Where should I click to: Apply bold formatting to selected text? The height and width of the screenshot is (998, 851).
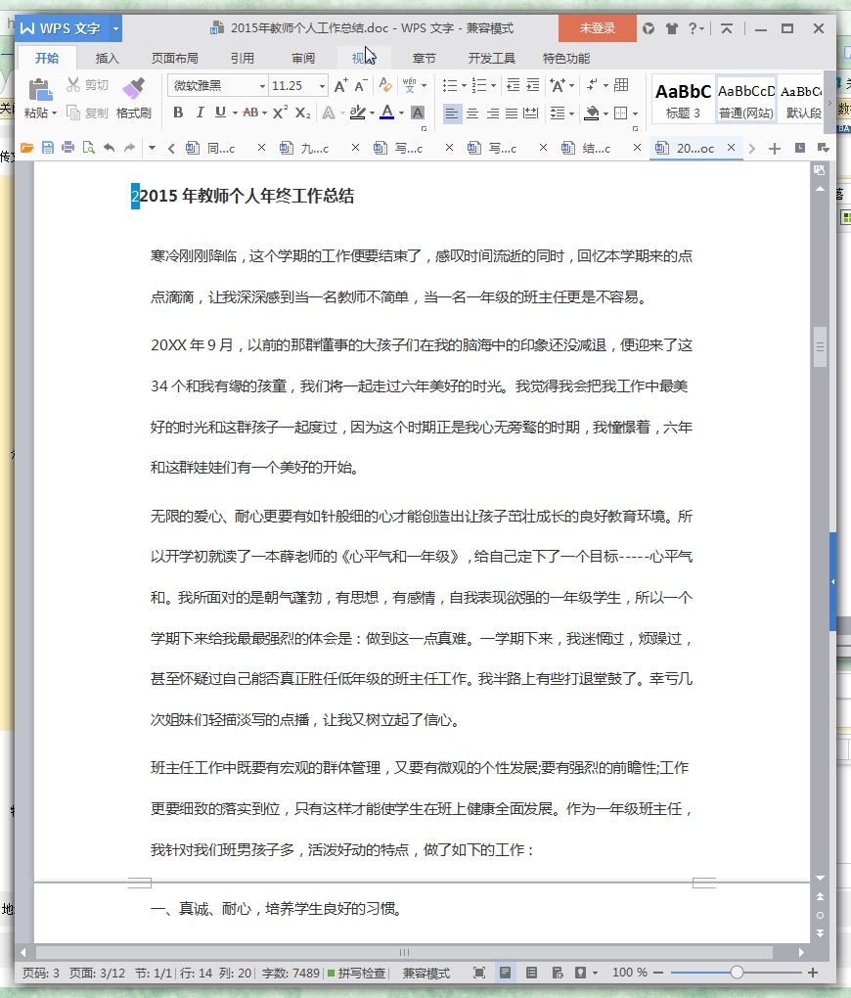pyautogui.click(x=178, y=113)
